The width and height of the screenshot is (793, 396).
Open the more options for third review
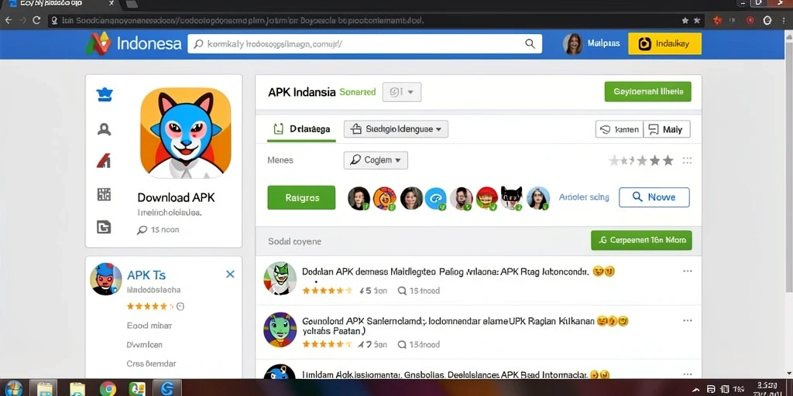click(x=688, y=374)
